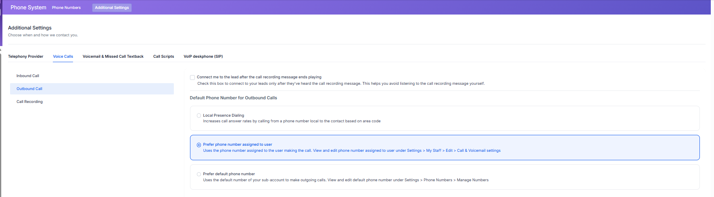Viewport: 714px width, 197px height.
Task: Open the Call Scripts tab
Action: click(163, 57)
